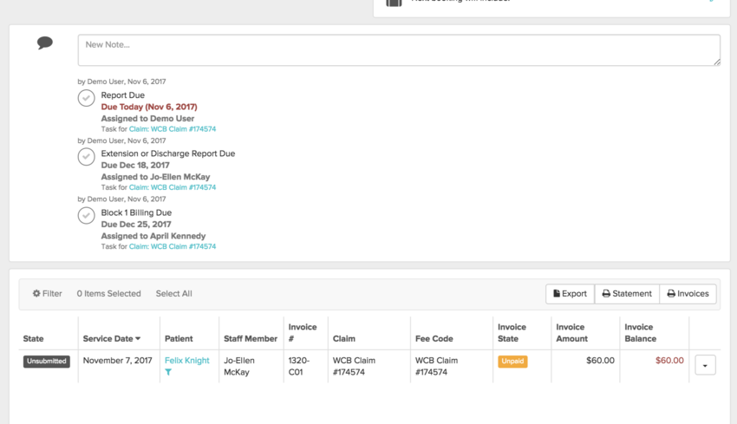This screenshot has width=737, height=424.
Task: Click the orange Unpaid status badge
Action: click(x=512, y=362)
